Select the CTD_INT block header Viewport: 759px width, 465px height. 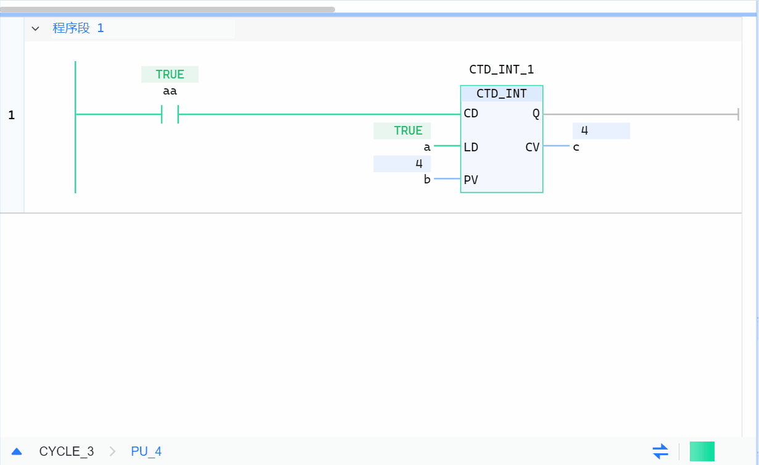click(x=501, y=94)
